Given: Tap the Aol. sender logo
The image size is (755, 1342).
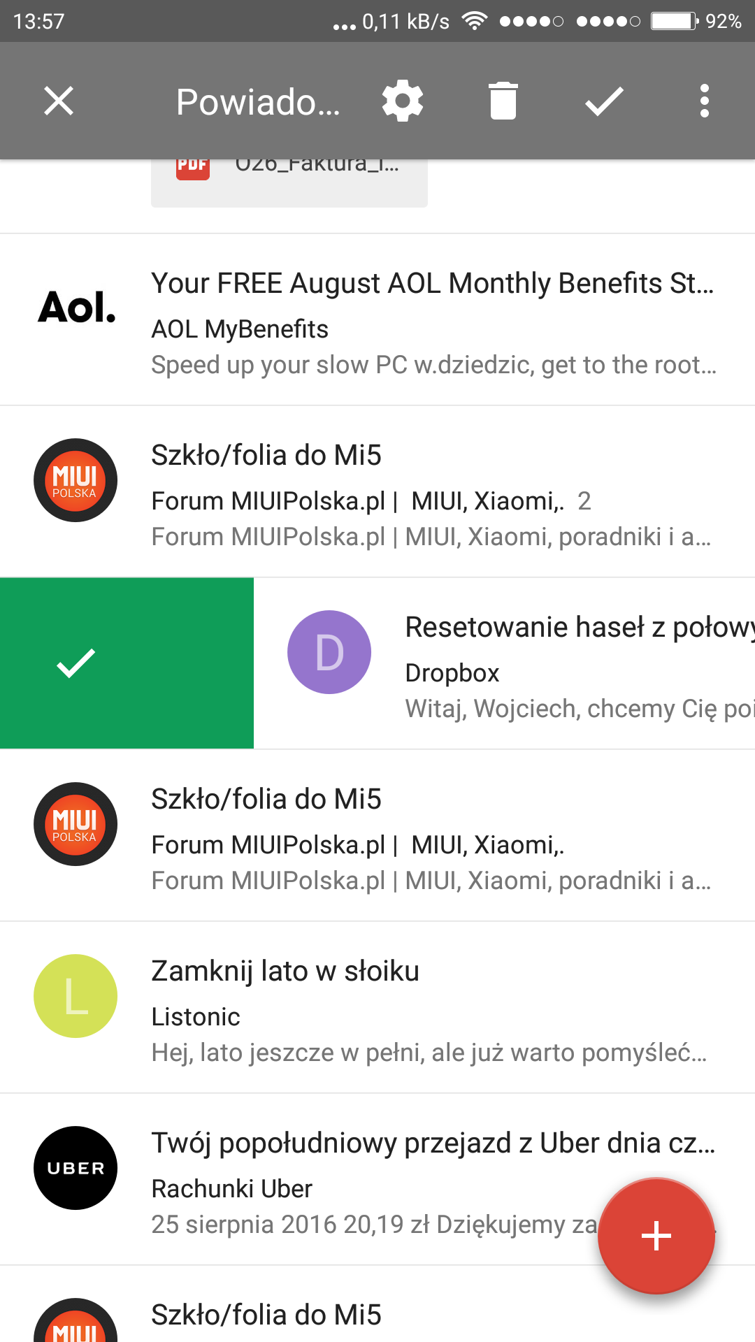Looking at the screenshot, I should point(76,308).
